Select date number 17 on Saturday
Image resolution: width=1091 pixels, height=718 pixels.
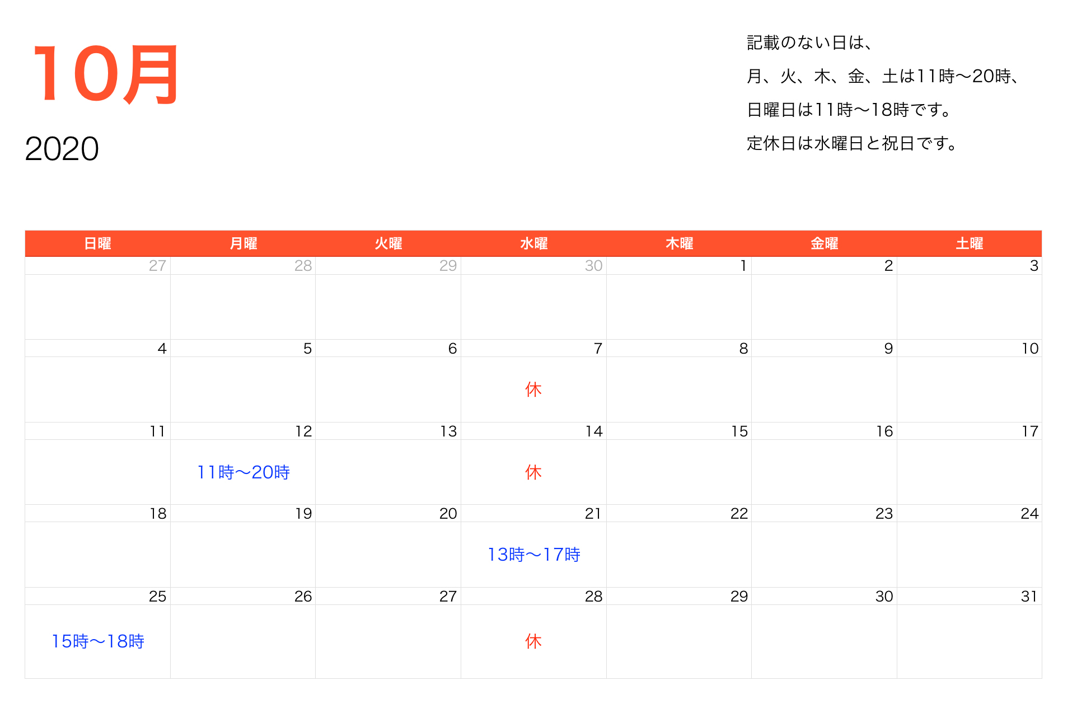1030,431
